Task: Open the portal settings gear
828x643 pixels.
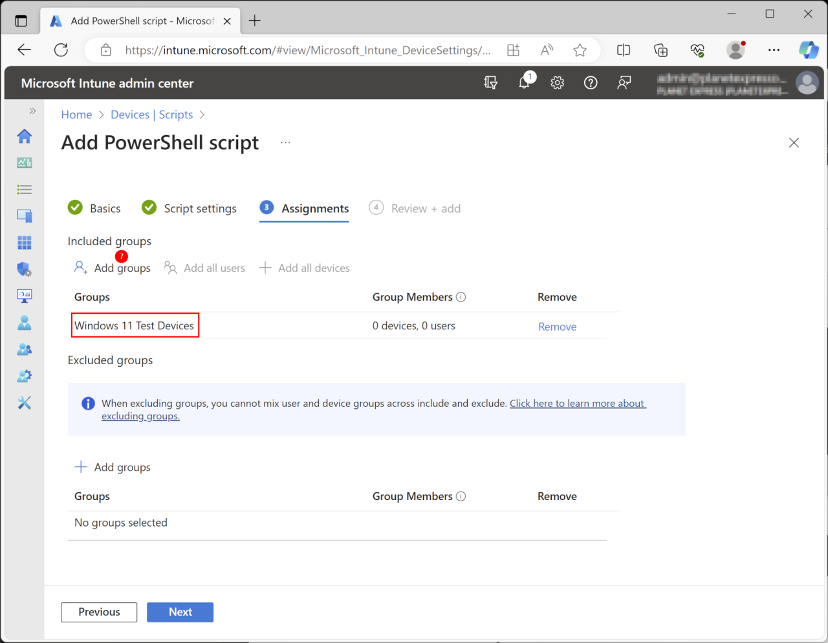Action: tap(557, 83)
